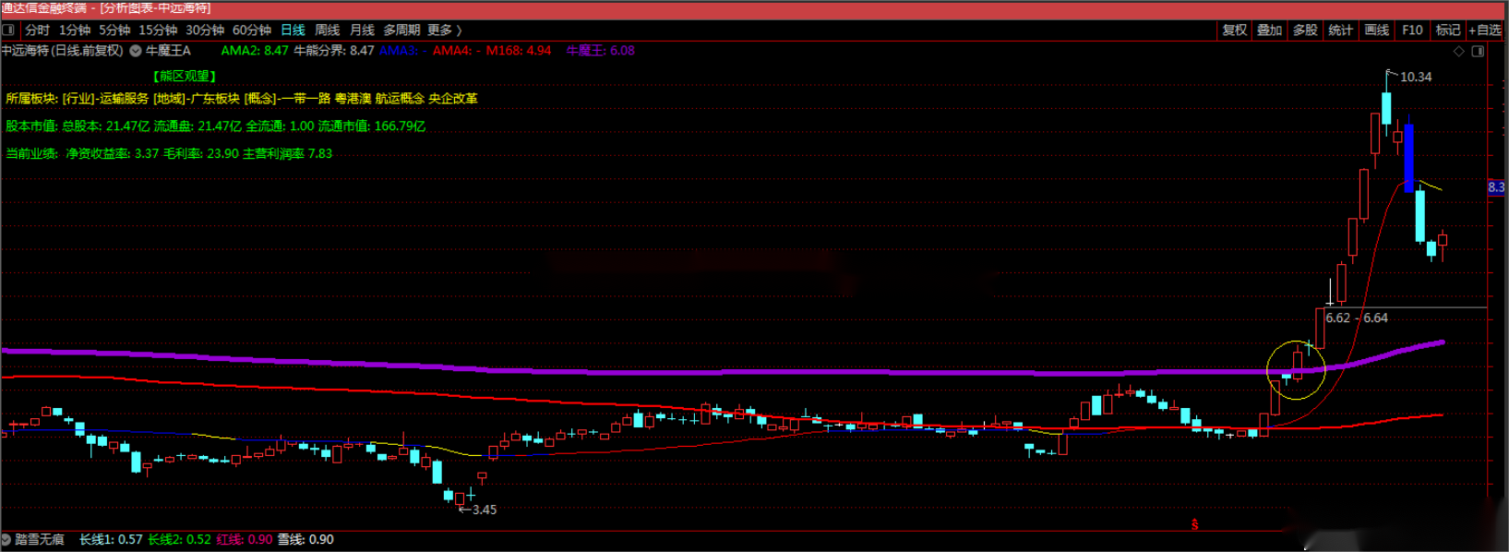Click the 长线1: 0.57 indicator value

tap(111, 539)
